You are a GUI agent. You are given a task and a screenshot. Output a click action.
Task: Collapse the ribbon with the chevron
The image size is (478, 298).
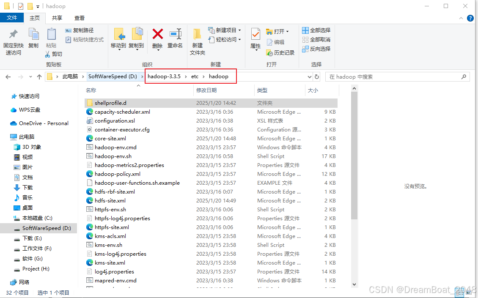[x=461, y=18]
